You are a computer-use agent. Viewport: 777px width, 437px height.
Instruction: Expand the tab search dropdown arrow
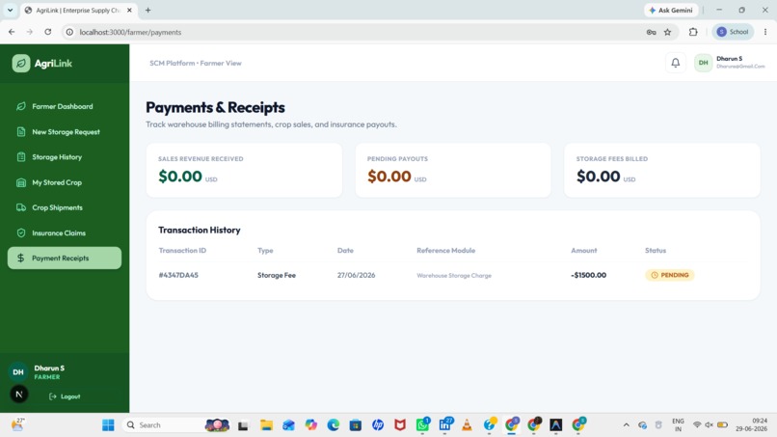(10, 10)
